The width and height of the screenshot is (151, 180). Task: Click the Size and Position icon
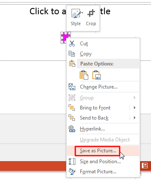coord(72,162)
